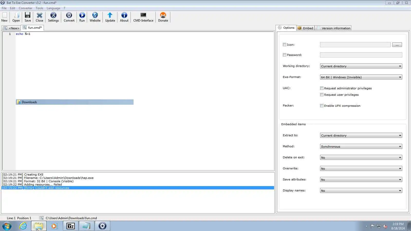Switch to the Version information tab
411x231 pixels.
[x=333, y=28]
